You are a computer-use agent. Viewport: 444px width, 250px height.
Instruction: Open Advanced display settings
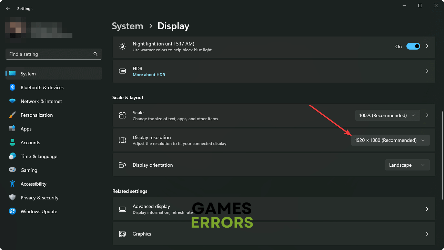click(274, 209)
